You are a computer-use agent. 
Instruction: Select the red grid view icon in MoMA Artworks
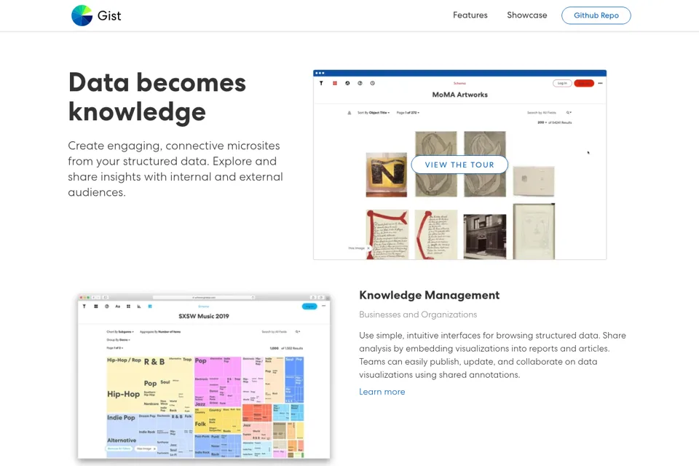point(335,84)
